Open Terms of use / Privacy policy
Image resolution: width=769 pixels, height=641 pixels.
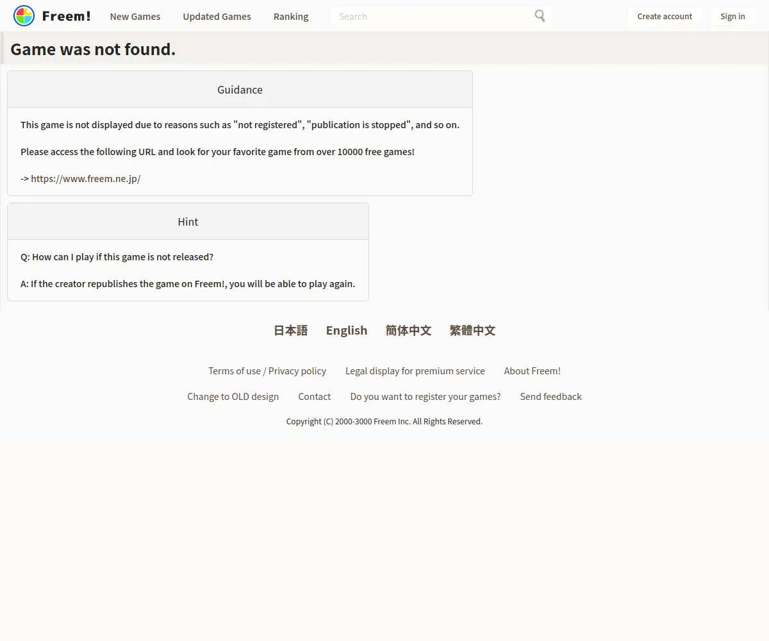click(x=267, y=371)
